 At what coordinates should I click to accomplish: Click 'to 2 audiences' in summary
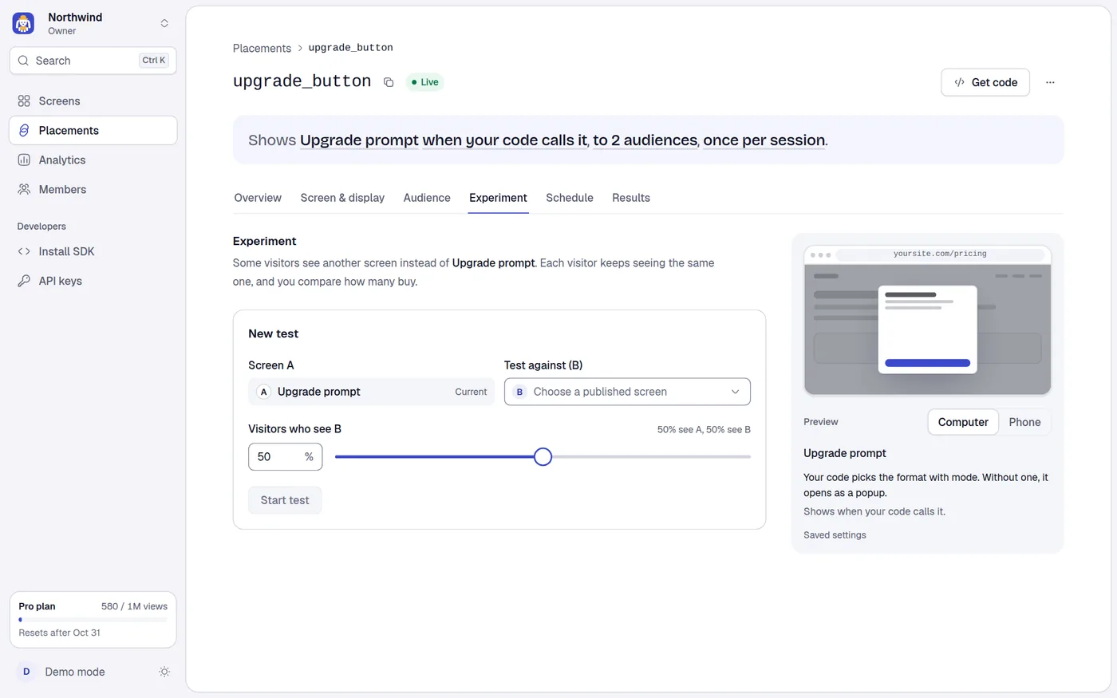[x=645, y=140]
